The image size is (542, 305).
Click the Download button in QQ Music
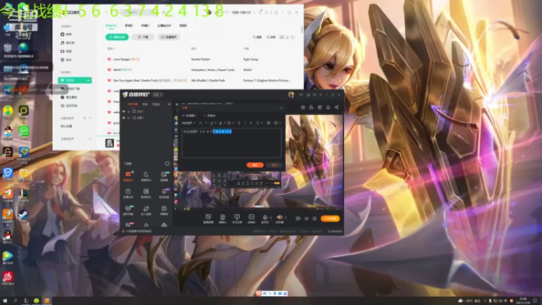coord(143,37)
